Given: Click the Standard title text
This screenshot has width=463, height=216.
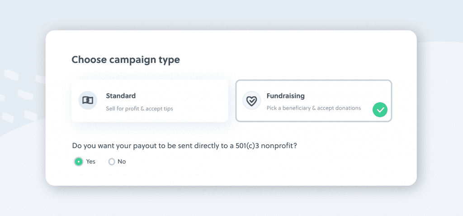Looking at the screenshot, I should pyautogui.click(x=121, y=96).
